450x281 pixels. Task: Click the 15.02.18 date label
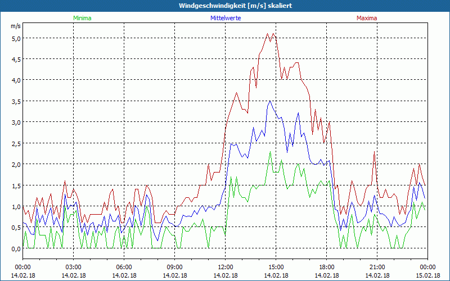427,275
